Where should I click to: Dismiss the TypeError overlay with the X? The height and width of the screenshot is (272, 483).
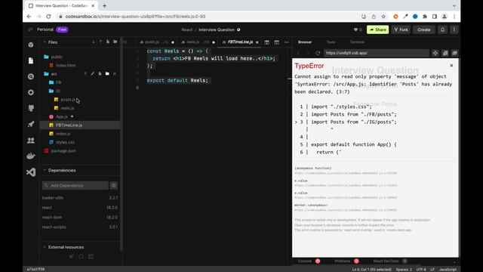[451, 66]
